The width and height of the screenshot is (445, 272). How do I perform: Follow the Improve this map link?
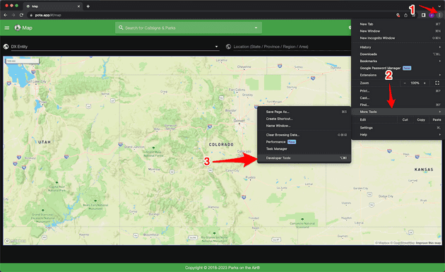pyautogui.click(x=428, y=243)
